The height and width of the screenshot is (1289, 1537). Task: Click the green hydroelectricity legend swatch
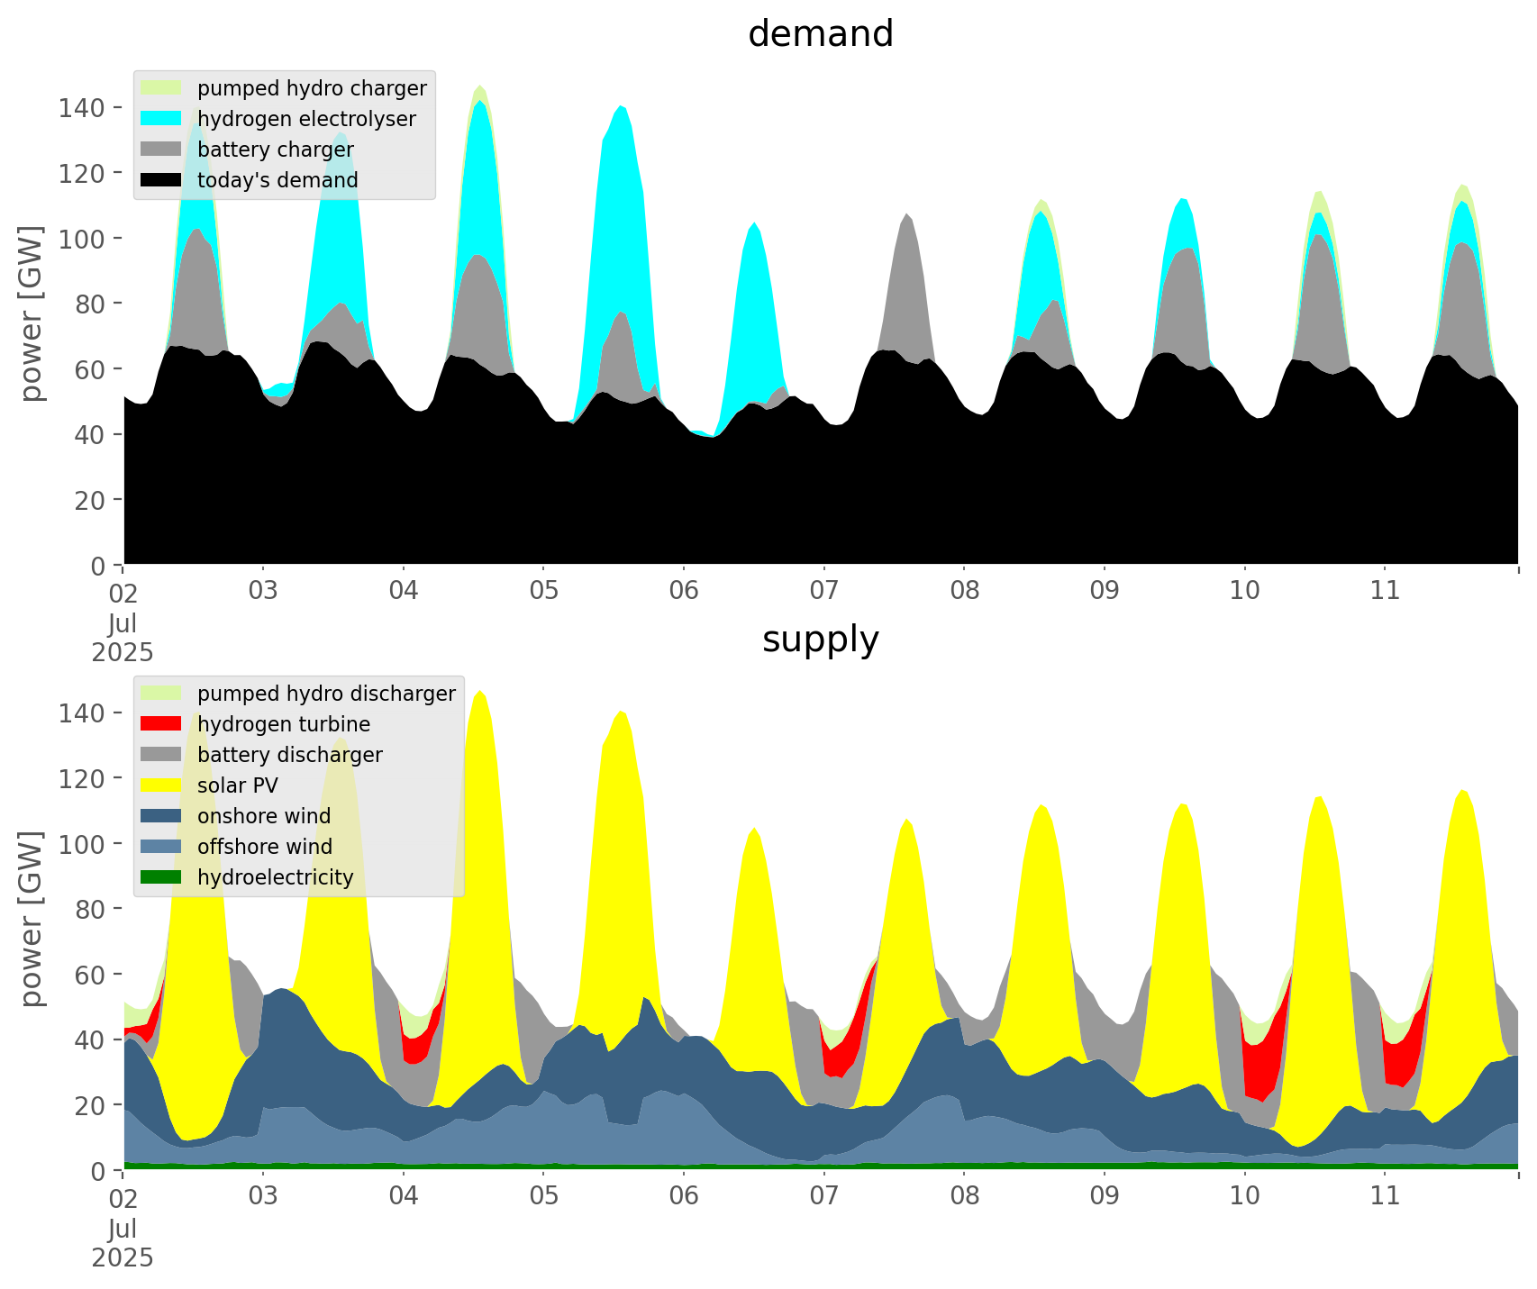(x=161, y=877)
